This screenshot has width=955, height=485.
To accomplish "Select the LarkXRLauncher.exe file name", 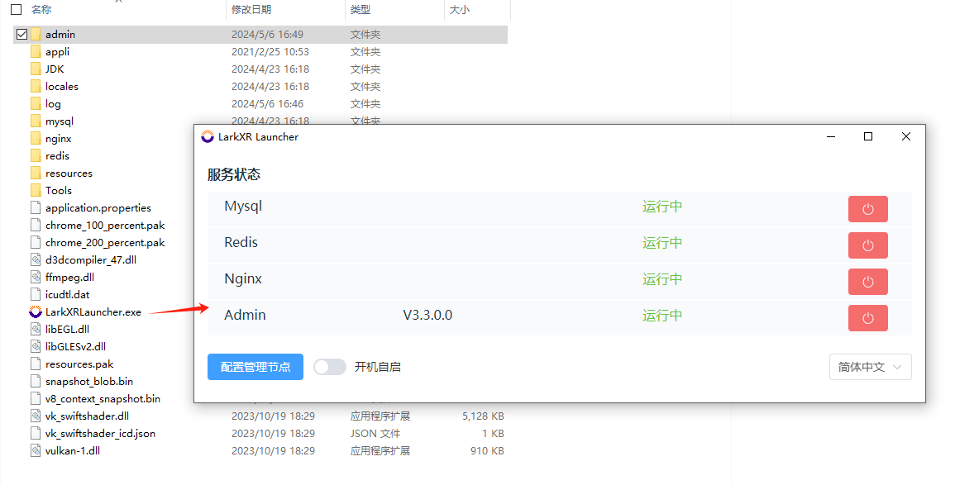I will [x=93, y=311].
